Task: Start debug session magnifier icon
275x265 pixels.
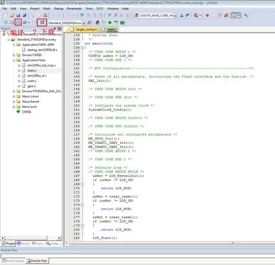Action: (196, 15)
